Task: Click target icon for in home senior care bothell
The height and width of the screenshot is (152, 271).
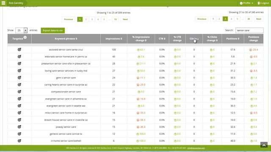Action: point(19,141)
